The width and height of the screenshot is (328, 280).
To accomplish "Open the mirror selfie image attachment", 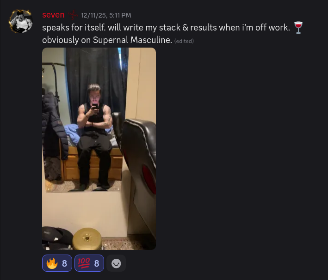I will click(99, 149).
